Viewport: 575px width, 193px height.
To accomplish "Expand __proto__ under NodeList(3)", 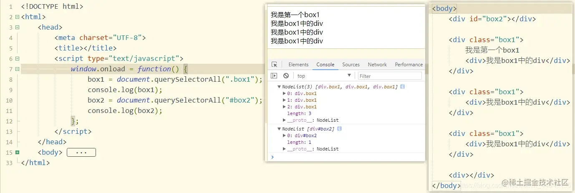I will pos(285,120).
